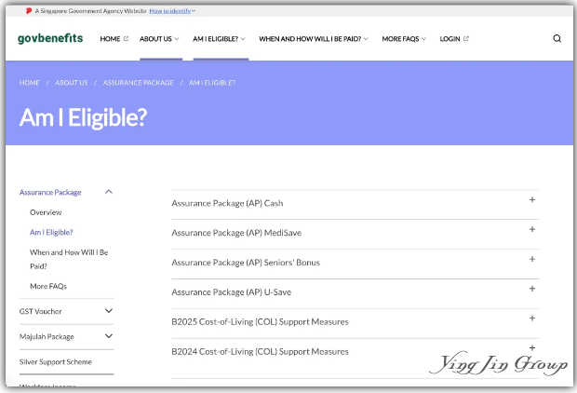
Task: Click the Login menu item
Action: [454, 39]
